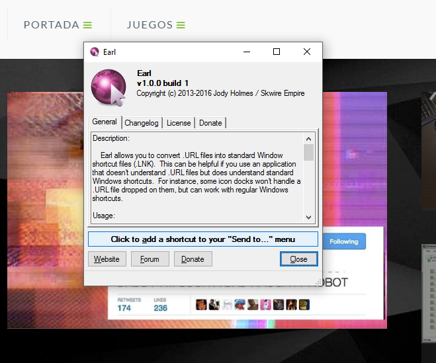Screen dimensions: 436x363
Task: Open the Donate tab
Action: pyautogui.click(x=210, y=123)
